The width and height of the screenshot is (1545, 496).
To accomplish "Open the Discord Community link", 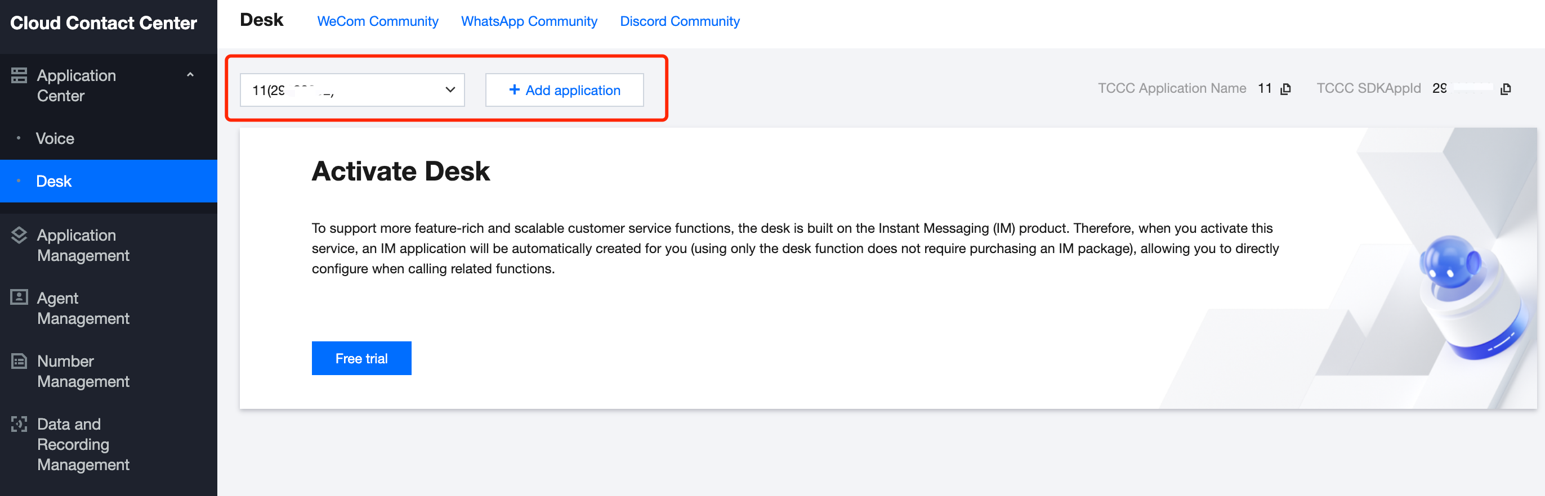I will [x=679, y=21].
